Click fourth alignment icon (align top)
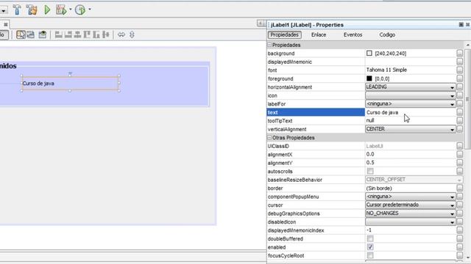This screenshot has height=264, width=471. click(87, 34)
